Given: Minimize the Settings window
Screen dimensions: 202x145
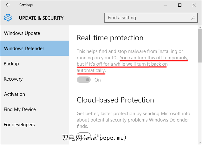Looking at the screenshot, I should (166, 5).
